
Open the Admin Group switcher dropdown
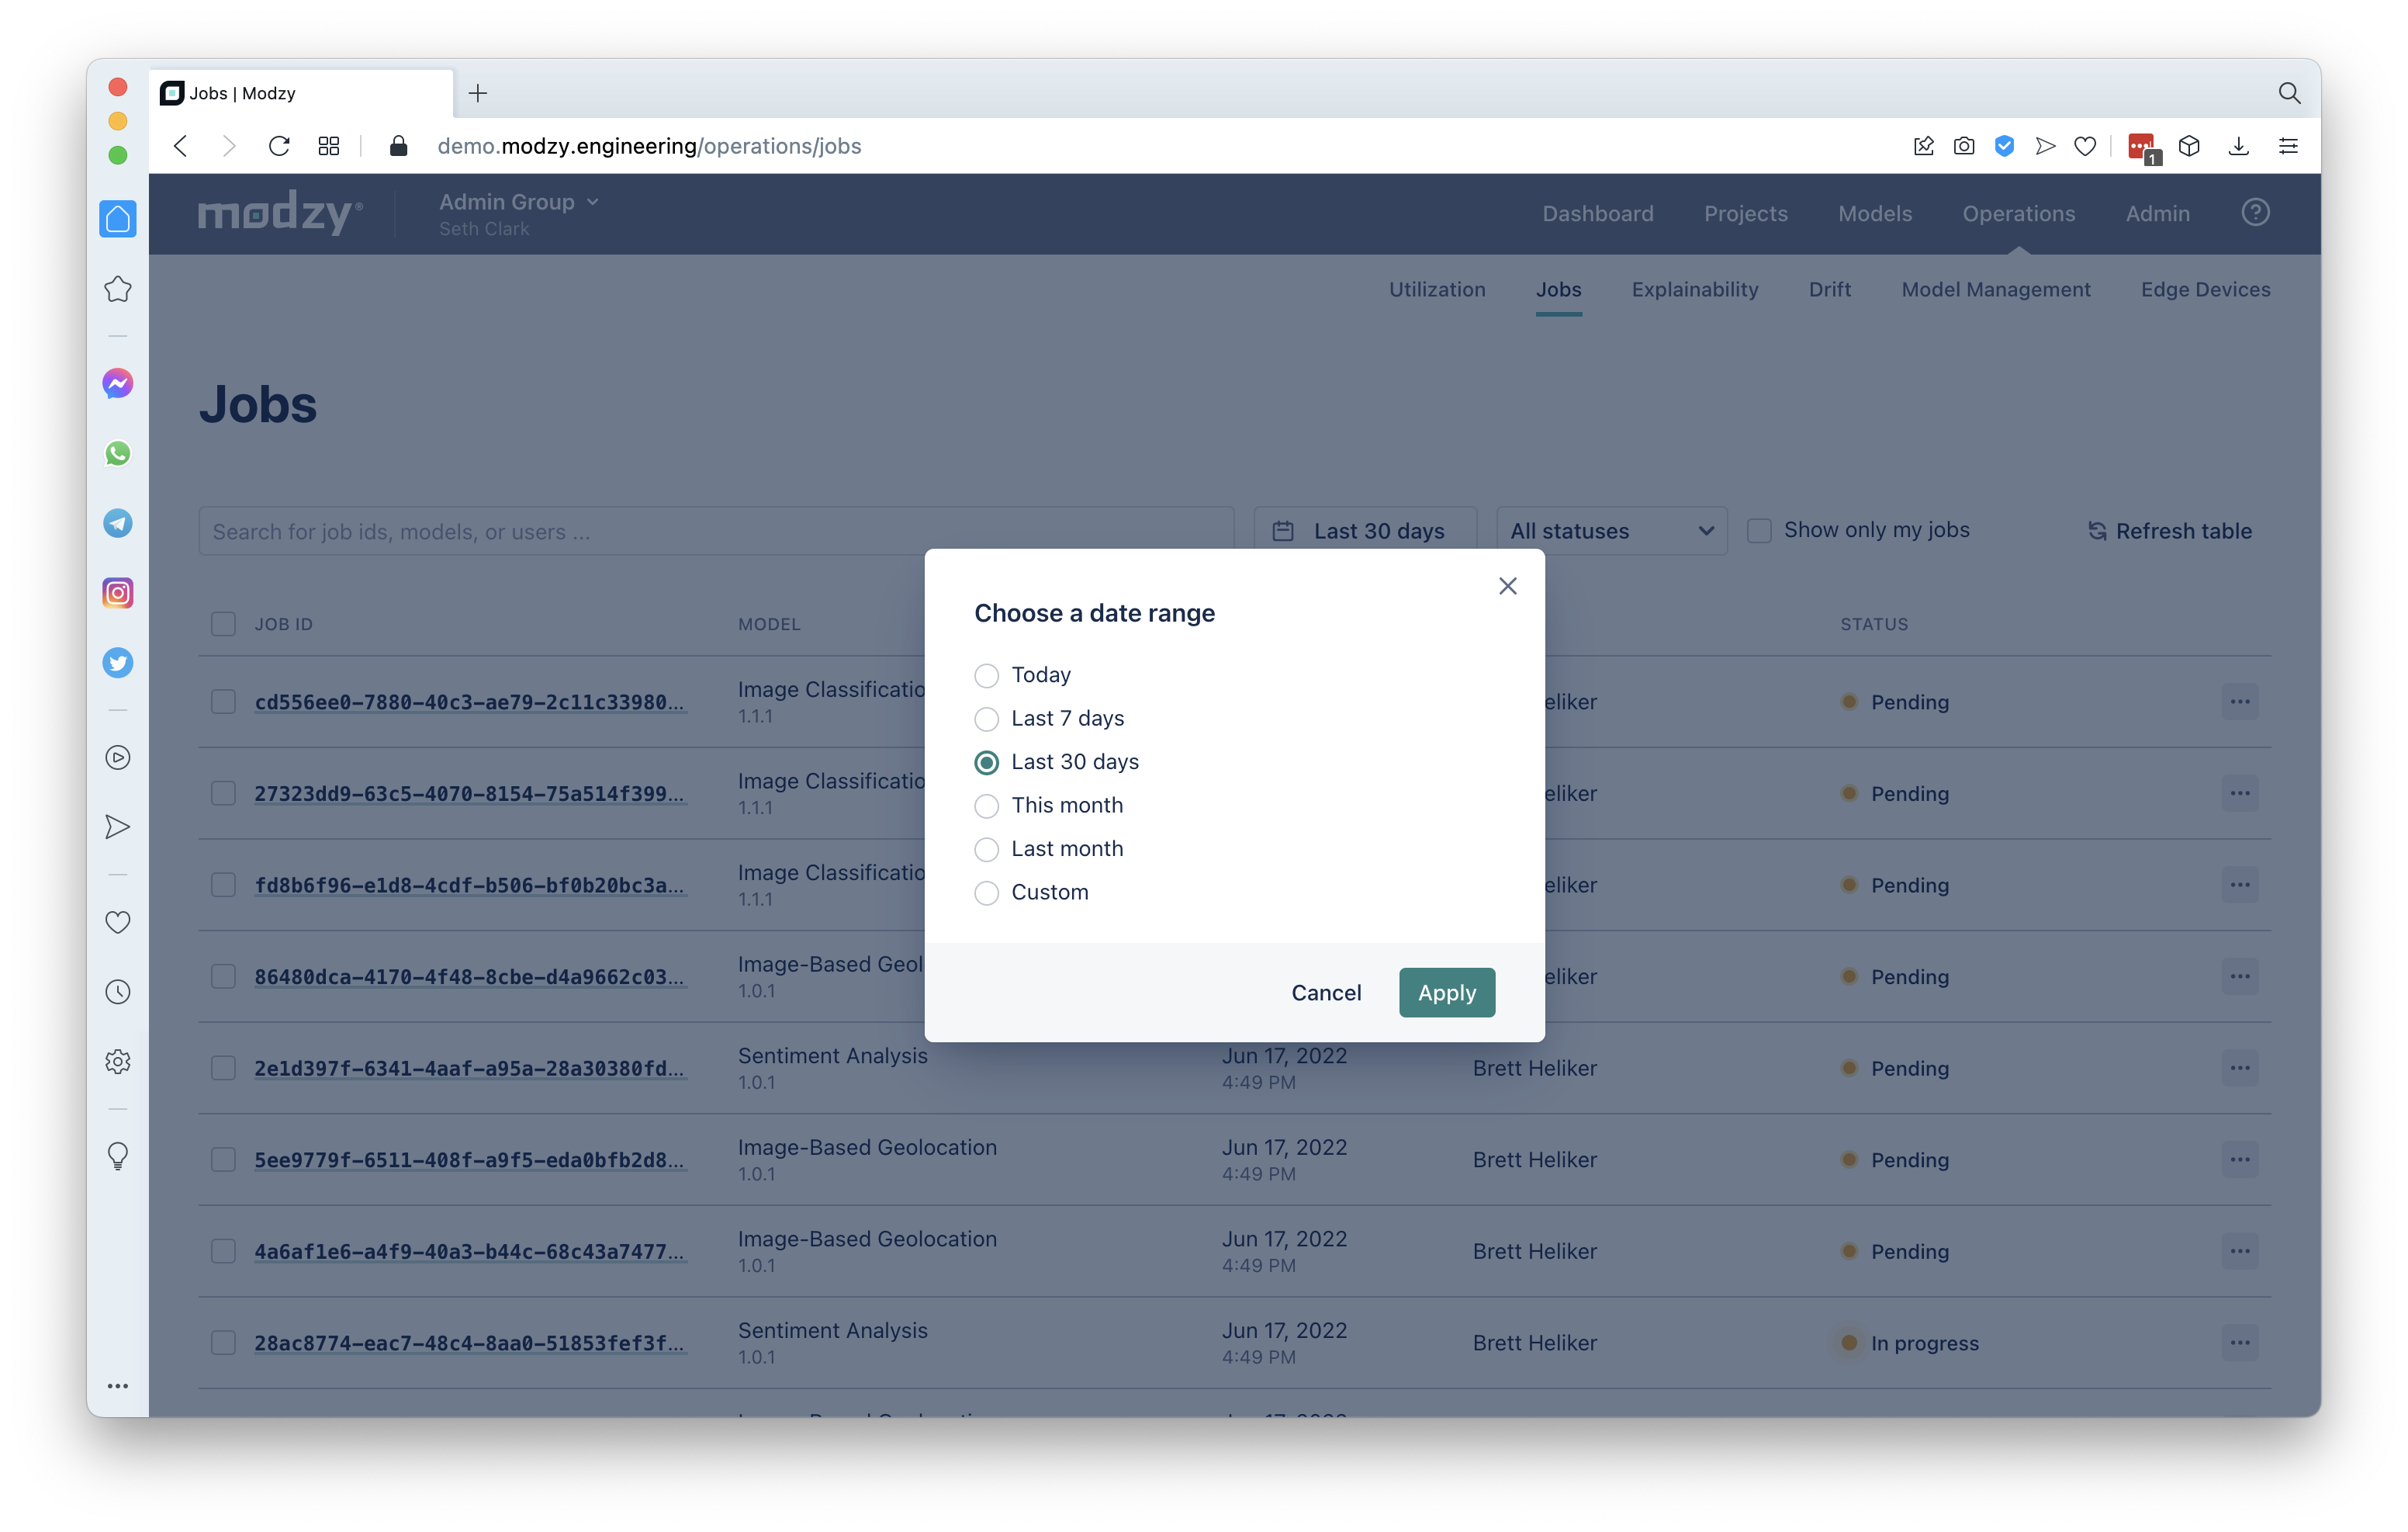click(x=519, y=202)
